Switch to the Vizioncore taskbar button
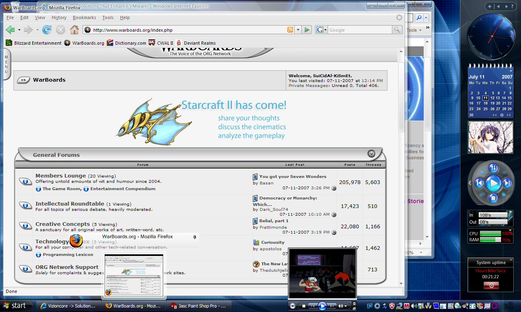521x312 pixels. (68, 306)
